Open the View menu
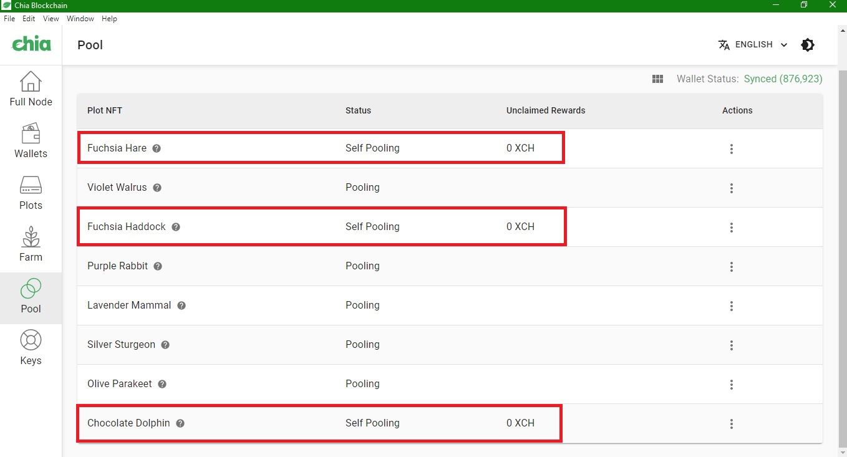 pyautogui.click(x=51, y=19)
